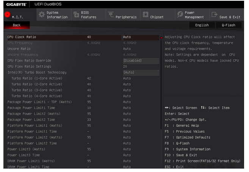The height and width of the screenshot is (172, 249).
Task: Select the CPU Clock Ratio row
Action: (83, 37)
